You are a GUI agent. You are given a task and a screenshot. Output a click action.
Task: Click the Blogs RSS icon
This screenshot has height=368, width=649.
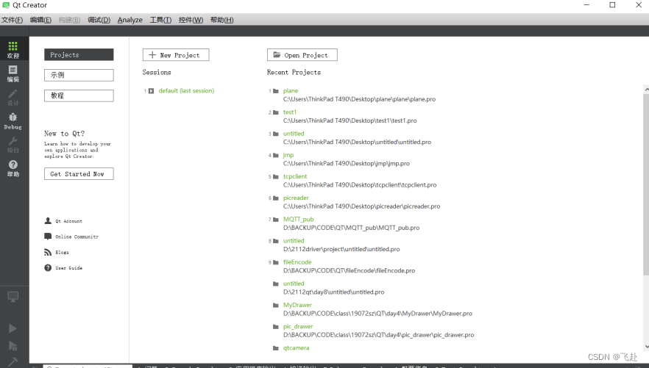(48, 252)
